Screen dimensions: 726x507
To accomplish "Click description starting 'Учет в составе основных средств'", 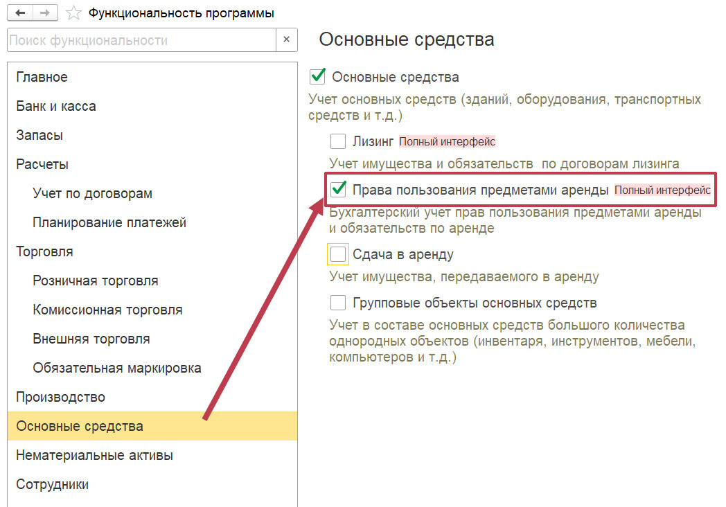I will [x=513, y=341].
